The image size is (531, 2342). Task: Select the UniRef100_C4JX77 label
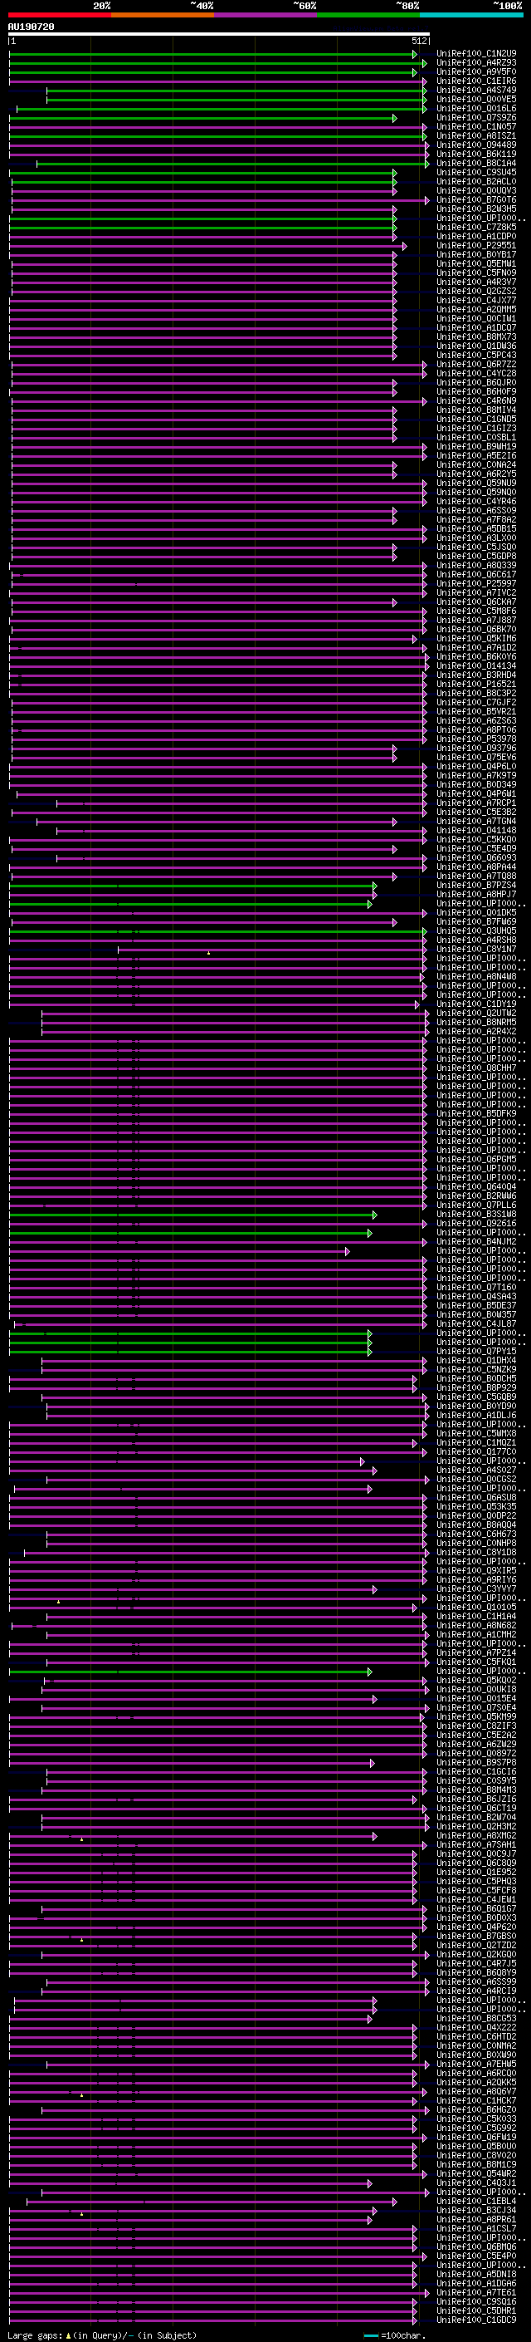476,300
